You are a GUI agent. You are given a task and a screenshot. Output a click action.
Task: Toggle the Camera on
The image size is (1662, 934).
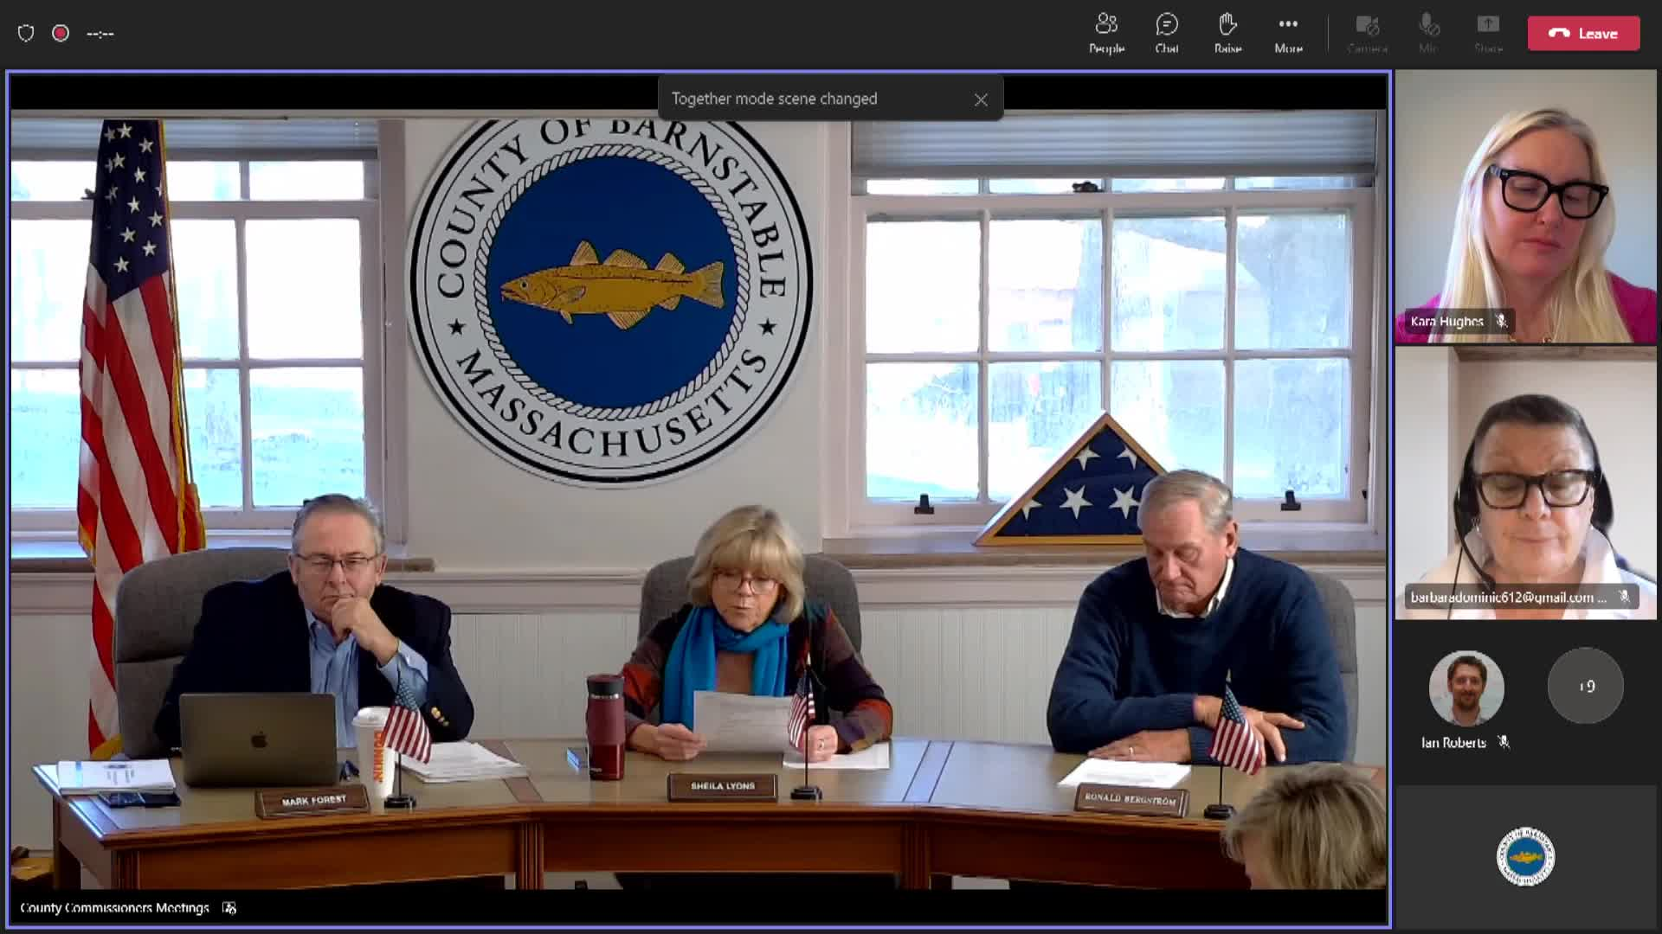point(1366,33)
